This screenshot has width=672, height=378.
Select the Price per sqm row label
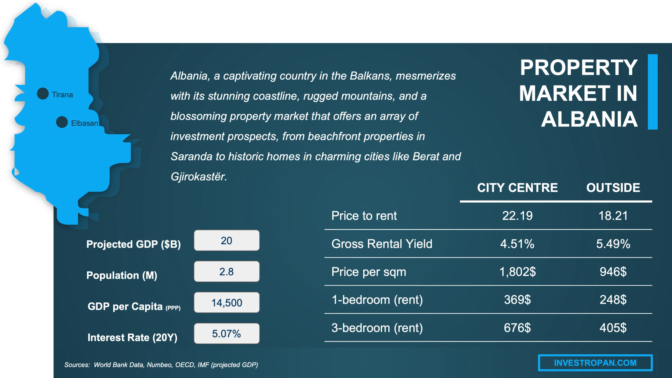tap(369, 272)
